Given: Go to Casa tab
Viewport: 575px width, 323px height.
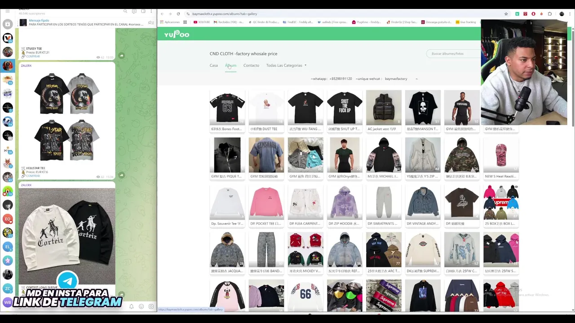Looking at the screenshot, I should (x=213, y=65).
